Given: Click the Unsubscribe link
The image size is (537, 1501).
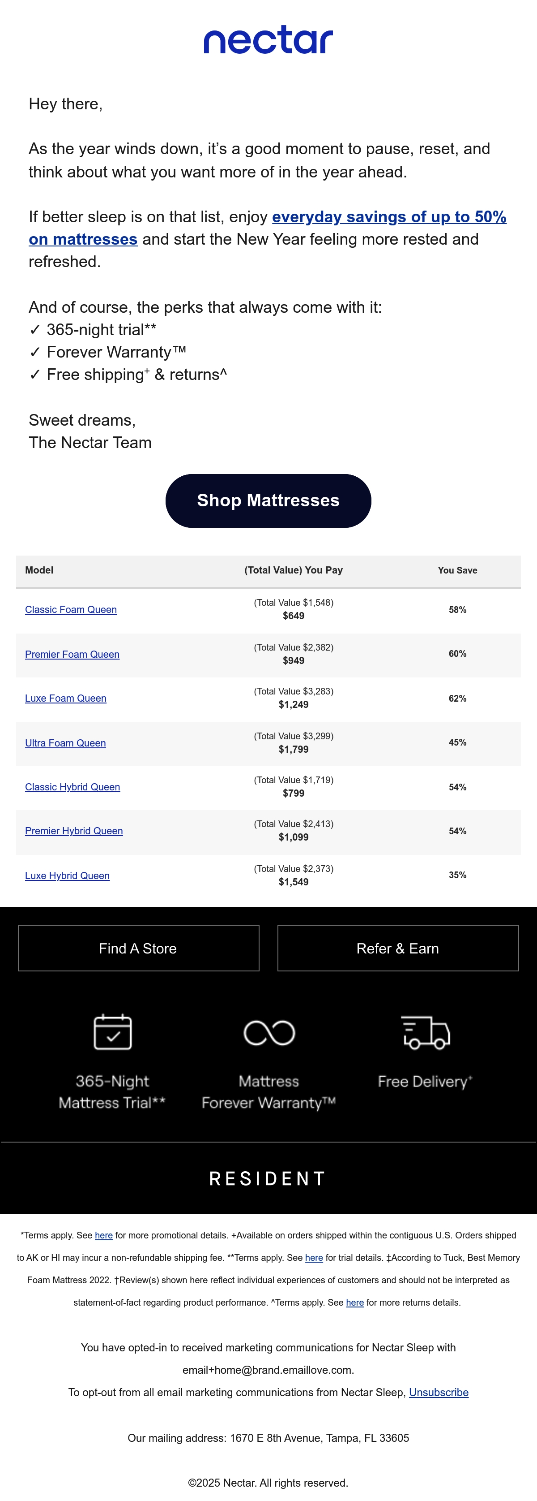Looking at the screenshot, I should click(439, 1392).
